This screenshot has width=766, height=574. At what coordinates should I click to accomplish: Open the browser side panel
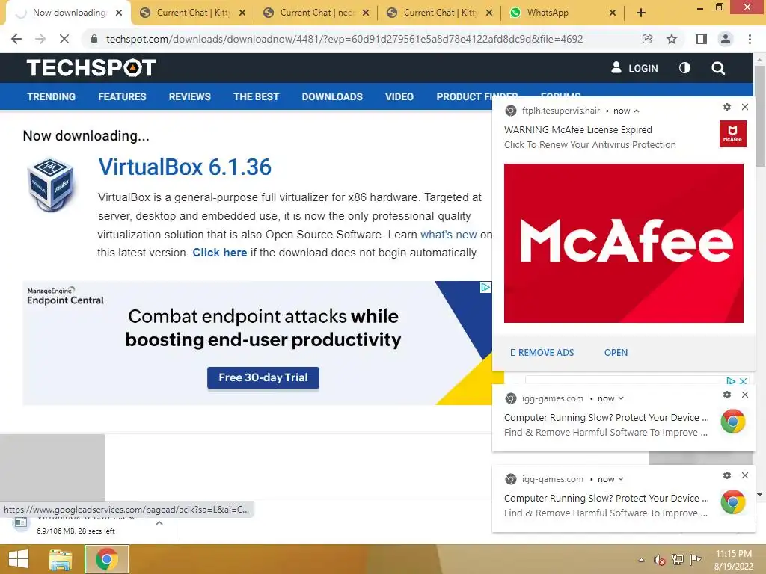click(x=702, y=39)
